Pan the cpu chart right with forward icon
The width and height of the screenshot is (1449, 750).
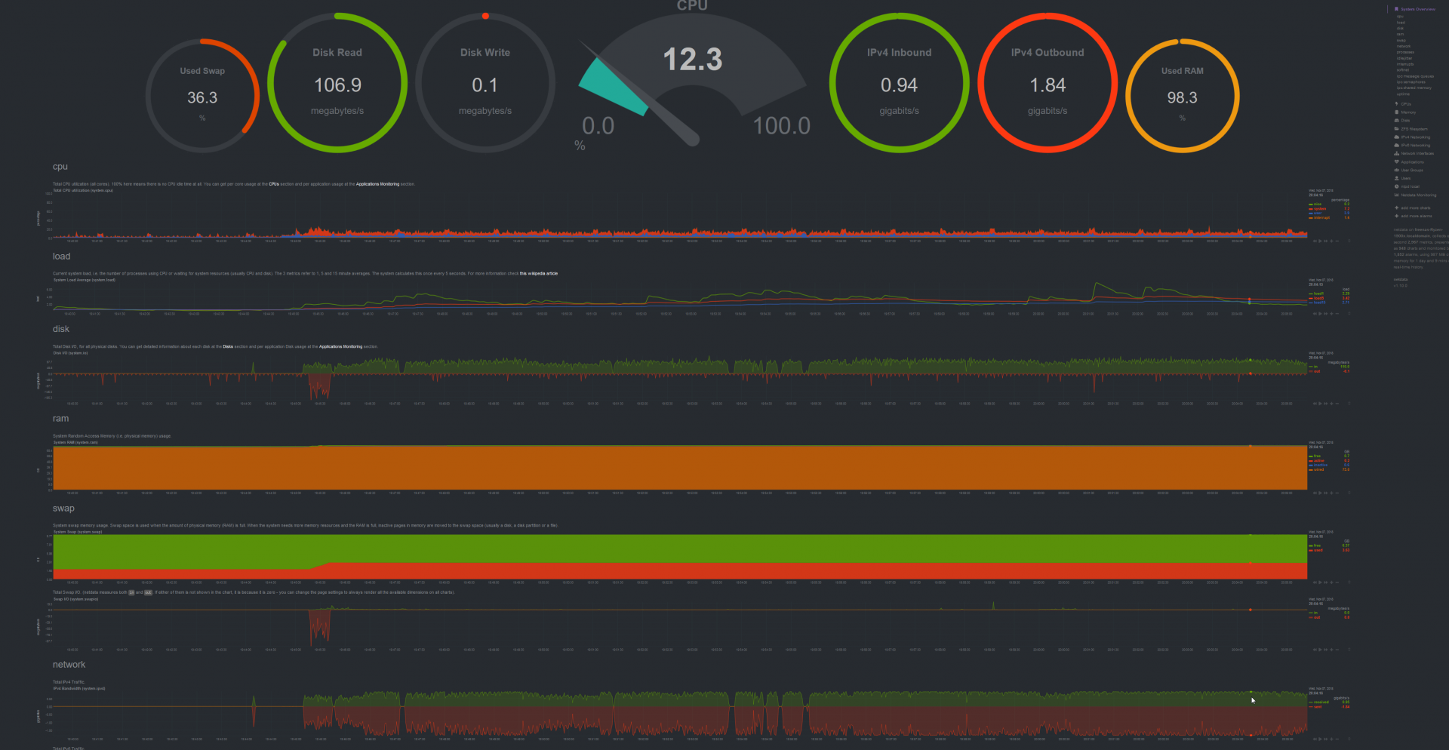point(1326,241)
